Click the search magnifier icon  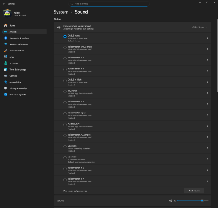click(x=72, y=4)
